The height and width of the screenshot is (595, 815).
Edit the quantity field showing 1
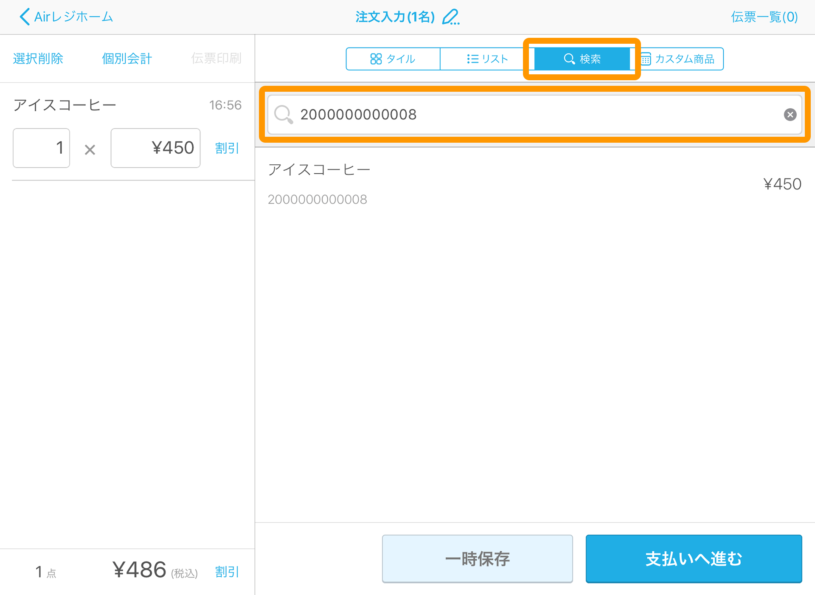pyautogui.click(x=41, y=148)
